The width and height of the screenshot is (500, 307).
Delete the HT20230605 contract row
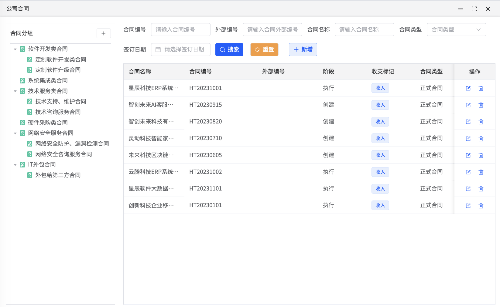pyautogui.click(x=481, y=155)
